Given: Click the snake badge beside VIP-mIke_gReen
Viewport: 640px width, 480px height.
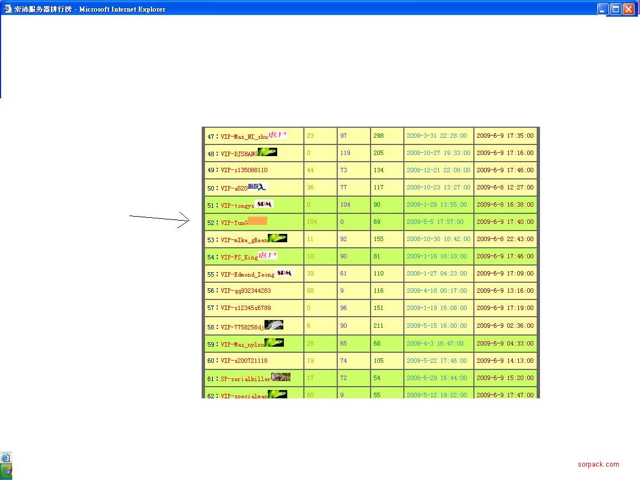Looking at the screenshot, I should point(277,238).
